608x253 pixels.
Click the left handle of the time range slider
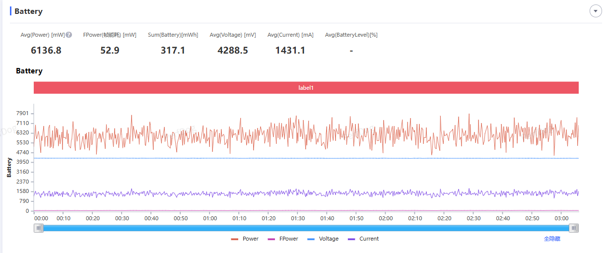(38, 228)
